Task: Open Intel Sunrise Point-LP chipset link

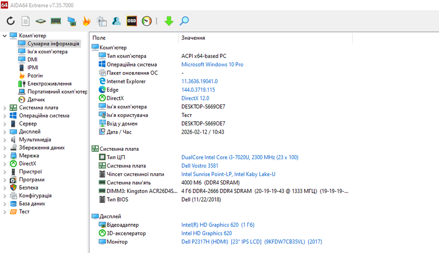Action: pos(228,174)
